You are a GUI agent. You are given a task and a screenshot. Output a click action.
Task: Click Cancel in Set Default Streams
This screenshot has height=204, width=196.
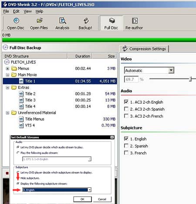pos(102,199)
